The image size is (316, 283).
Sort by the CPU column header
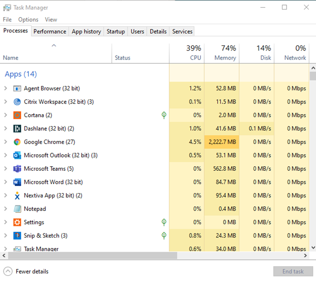point(187,53)
